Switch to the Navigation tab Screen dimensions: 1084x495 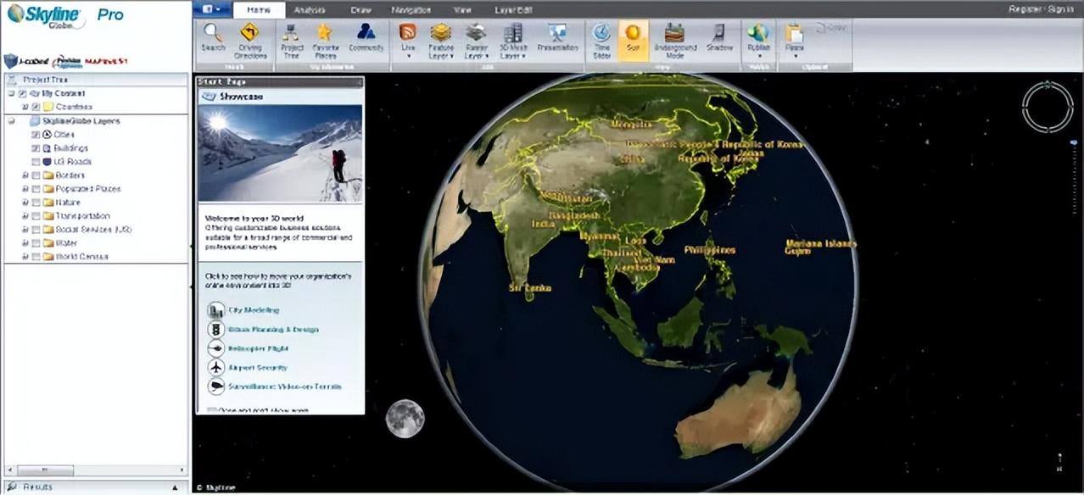click(x=411, y=9)
